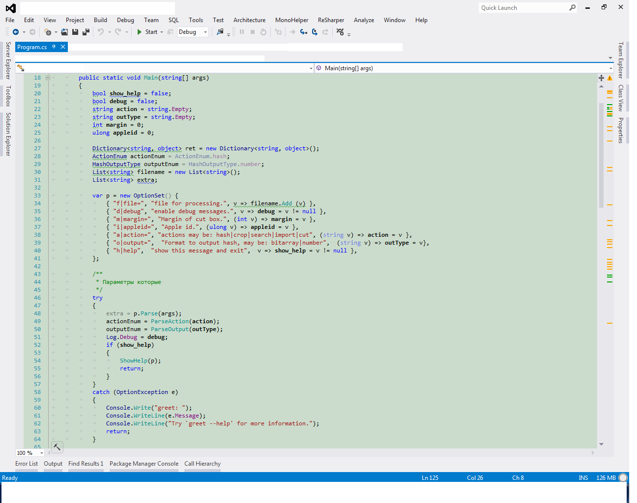
Task: Switch to the Error List tab
Action: pyautogui.click(x=27, y=464)
